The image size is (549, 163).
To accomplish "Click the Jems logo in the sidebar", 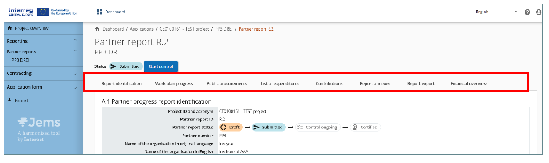I will point(39,122).
